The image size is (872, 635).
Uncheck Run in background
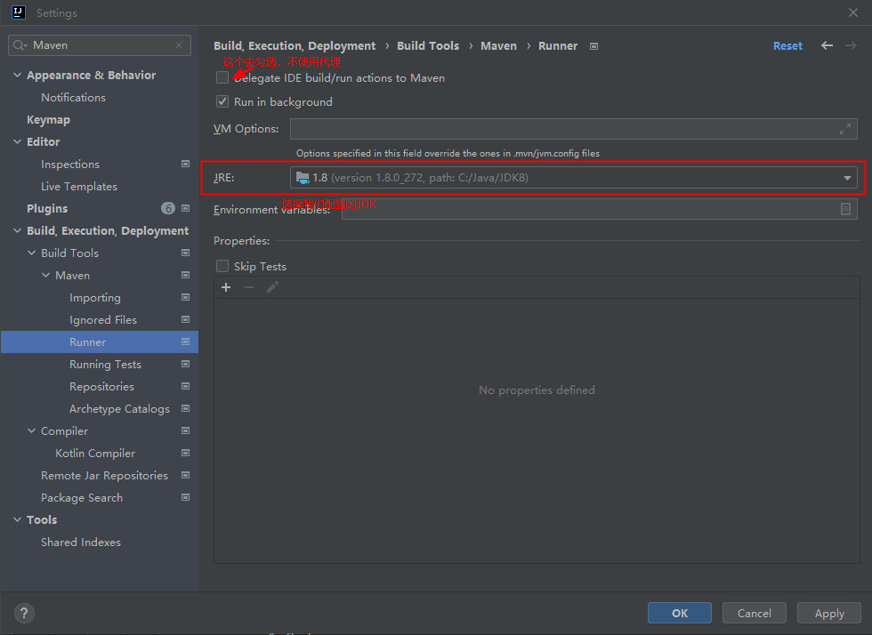222,101
